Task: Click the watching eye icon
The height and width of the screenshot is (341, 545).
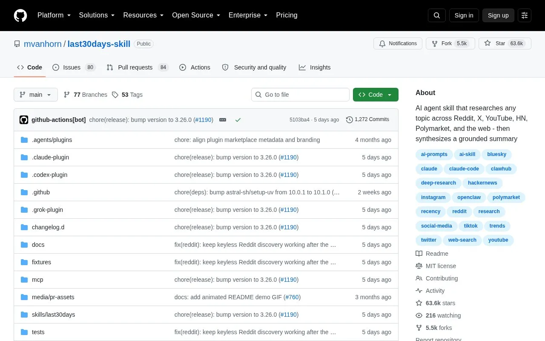Action: tap(419, 315)
